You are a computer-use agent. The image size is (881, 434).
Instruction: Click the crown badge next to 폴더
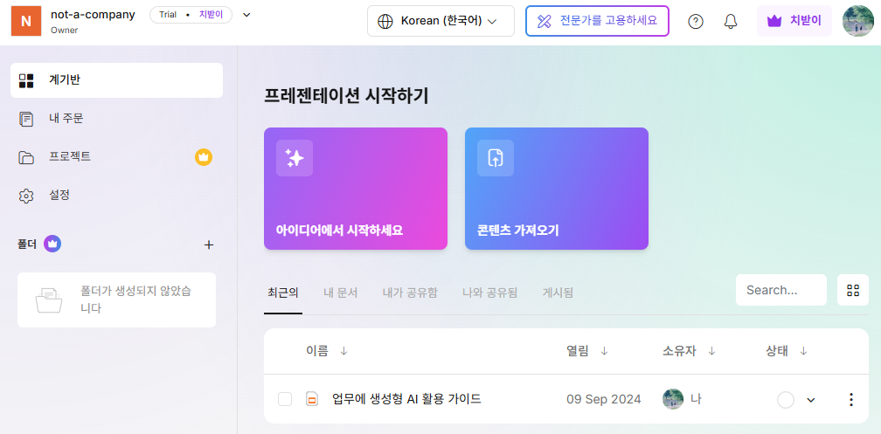[x=52, y=244]
